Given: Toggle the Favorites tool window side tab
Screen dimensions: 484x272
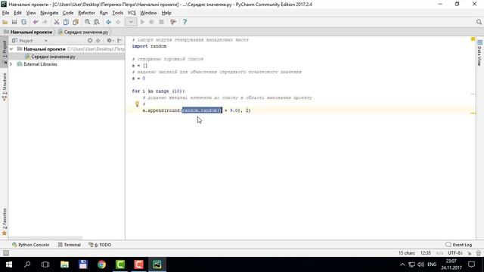Looking at the screenshot, I should click(5, 221).
